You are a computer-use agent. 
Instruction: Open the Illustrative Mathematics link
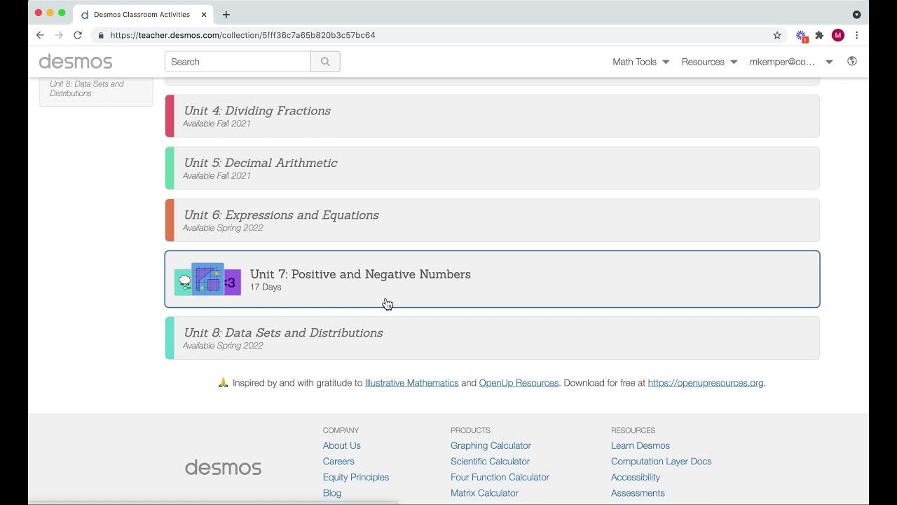pos(411,383)
